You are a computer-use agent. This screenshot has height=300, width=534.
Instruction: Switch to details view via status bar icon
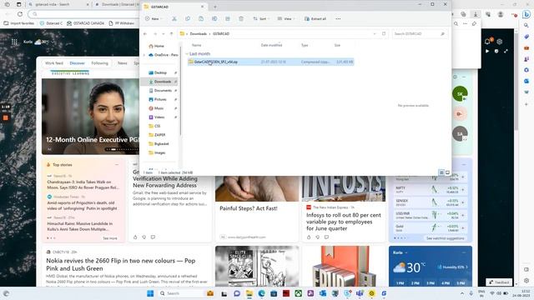point(441,172)
